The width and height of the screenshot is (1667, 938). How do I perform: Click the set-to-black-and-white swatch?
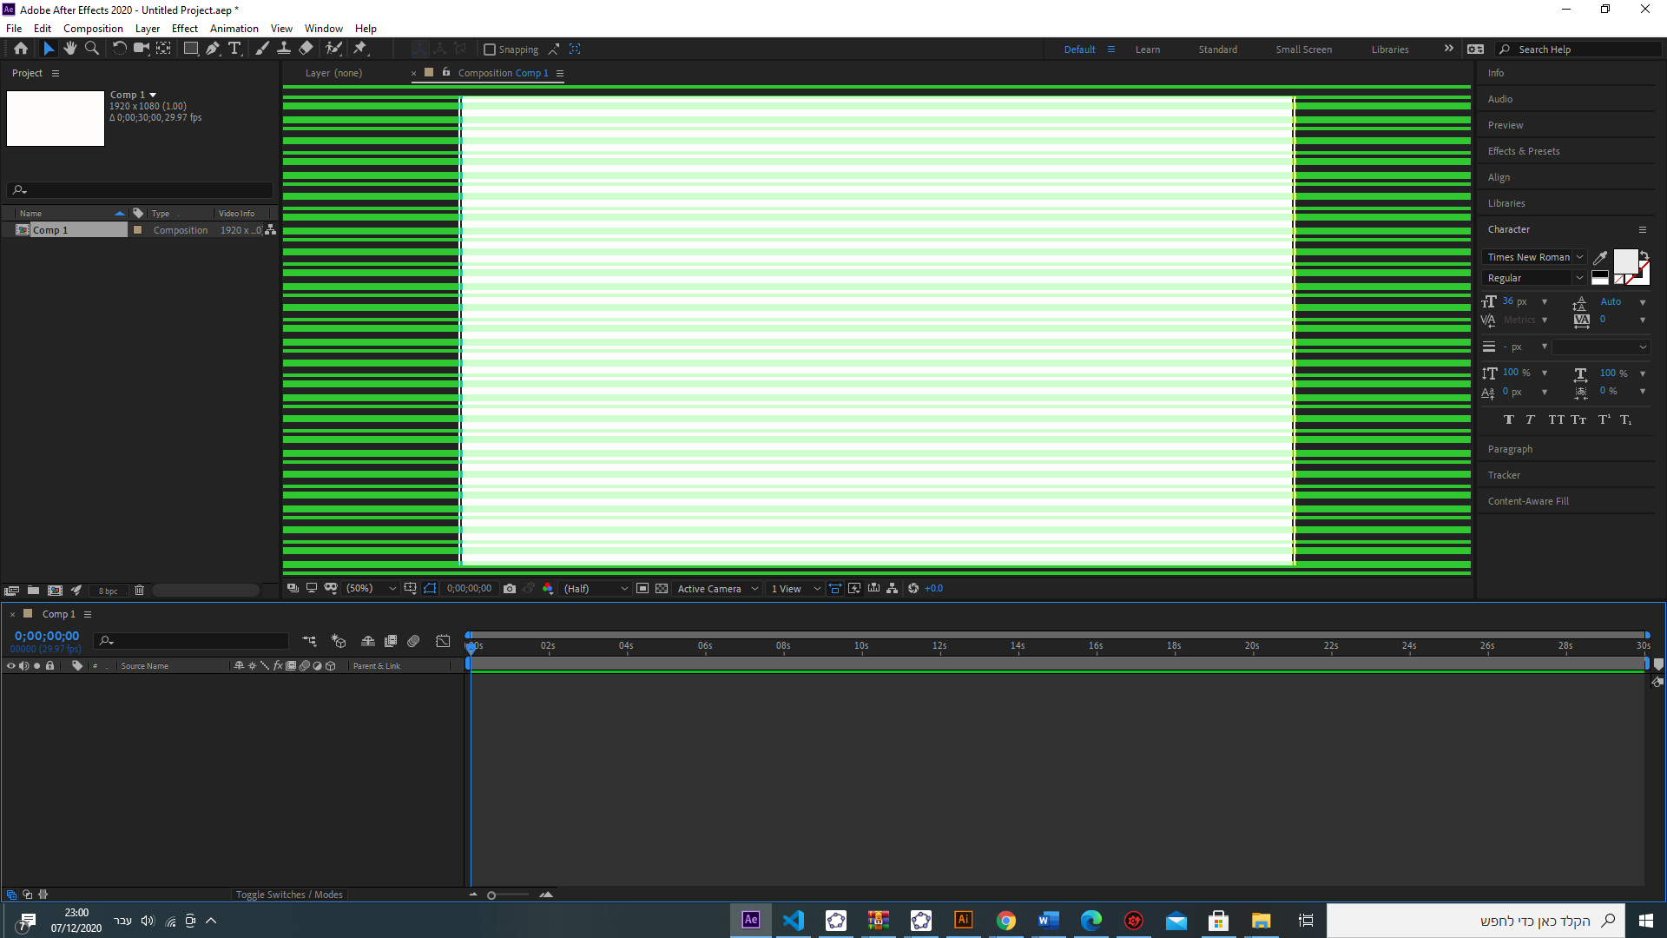pos(1599,278)
